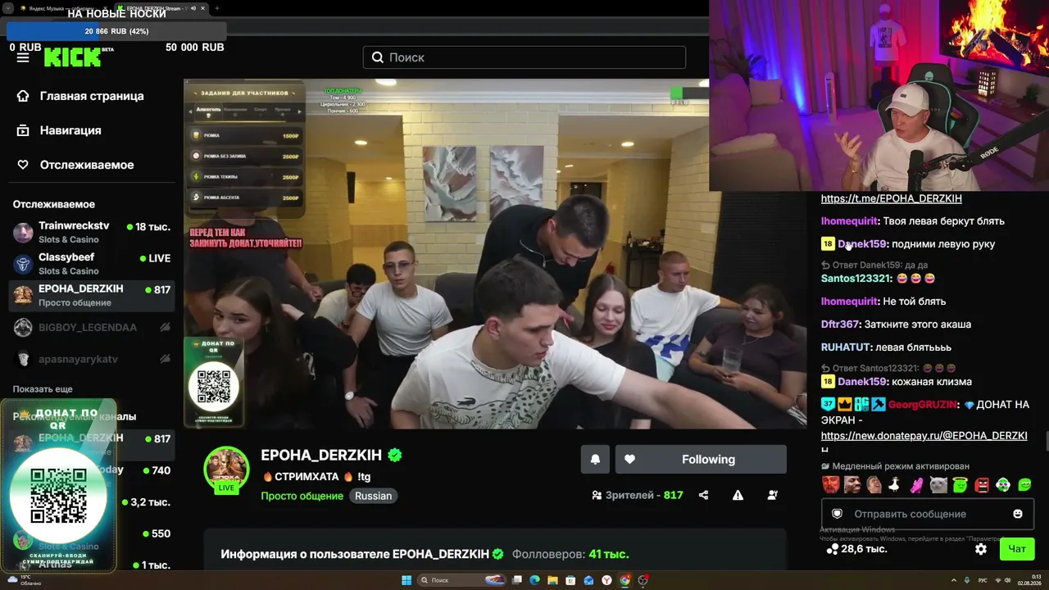Image resolution: width=1049 pixels, height=590 pixels.
Task: Open the Trainwreckstv followed channel
Action: point(92,232)
